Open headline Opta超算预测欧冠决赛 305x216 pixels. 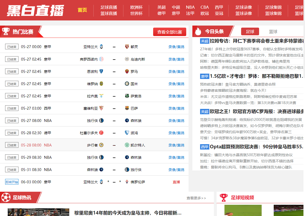tap(257, 146)
